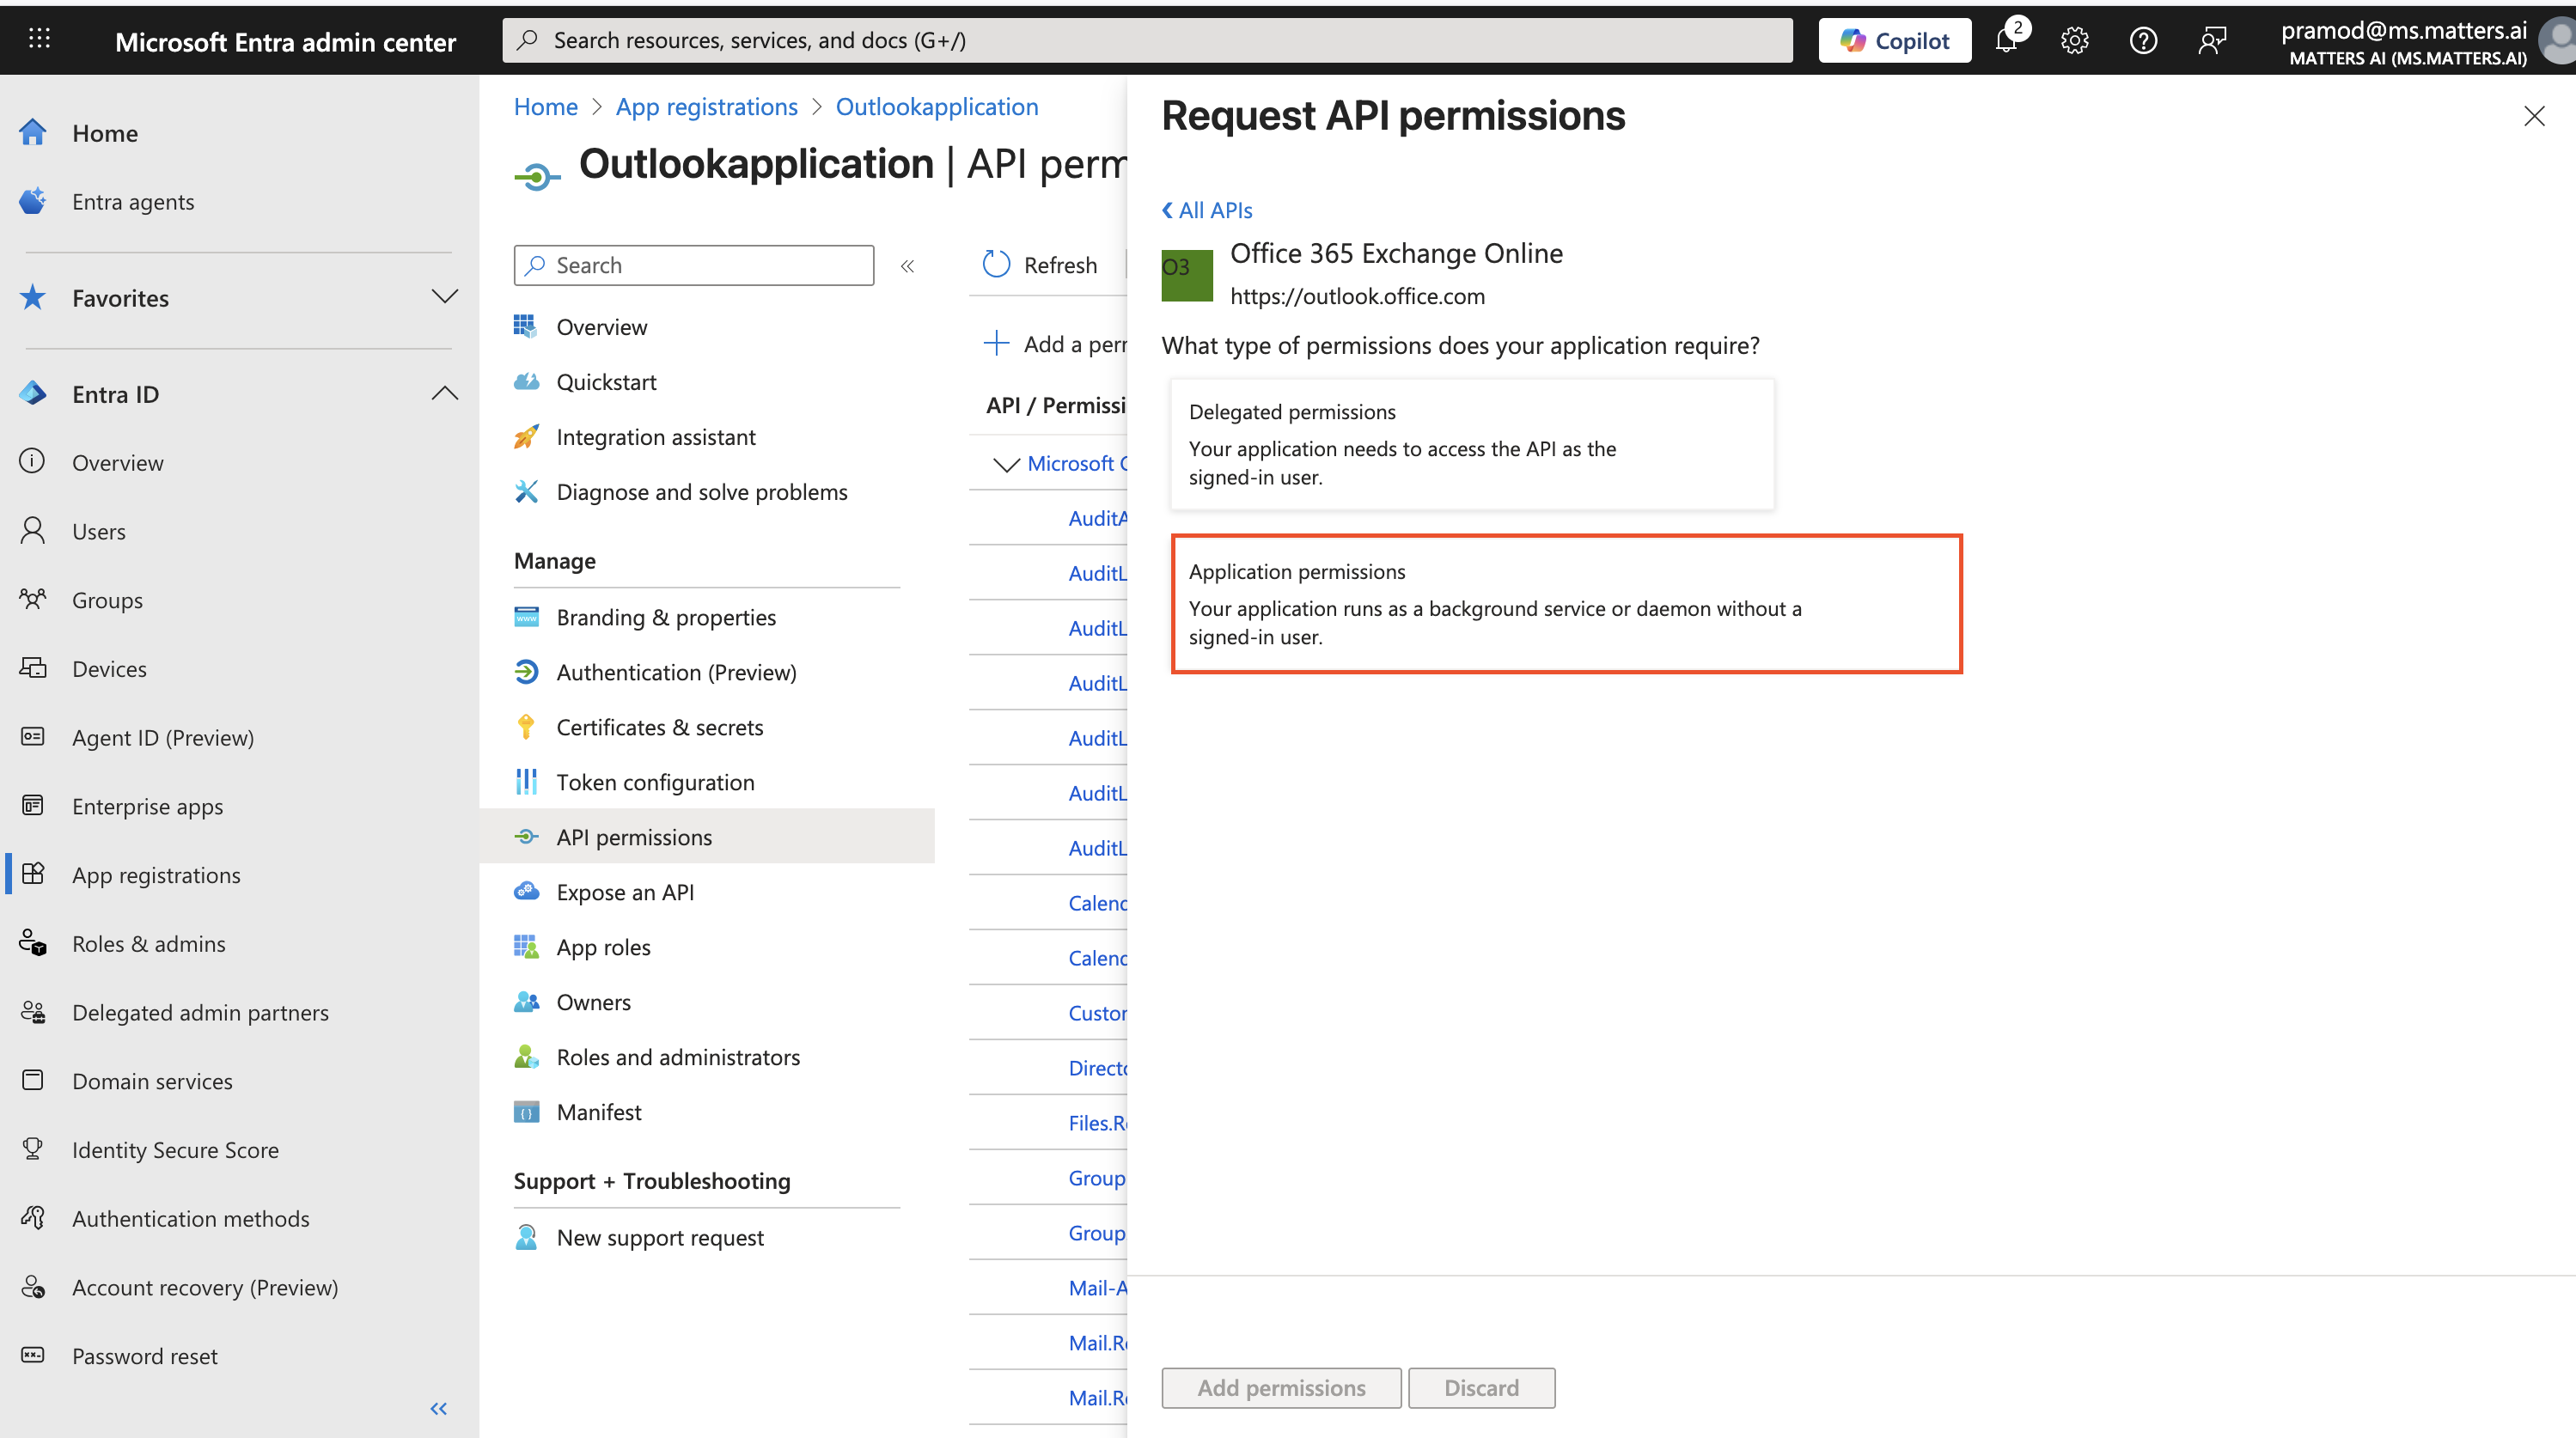Screen dimensions: 2576x1438
Task: Open Entra agents in sidebar
Action: click(133, 202)
